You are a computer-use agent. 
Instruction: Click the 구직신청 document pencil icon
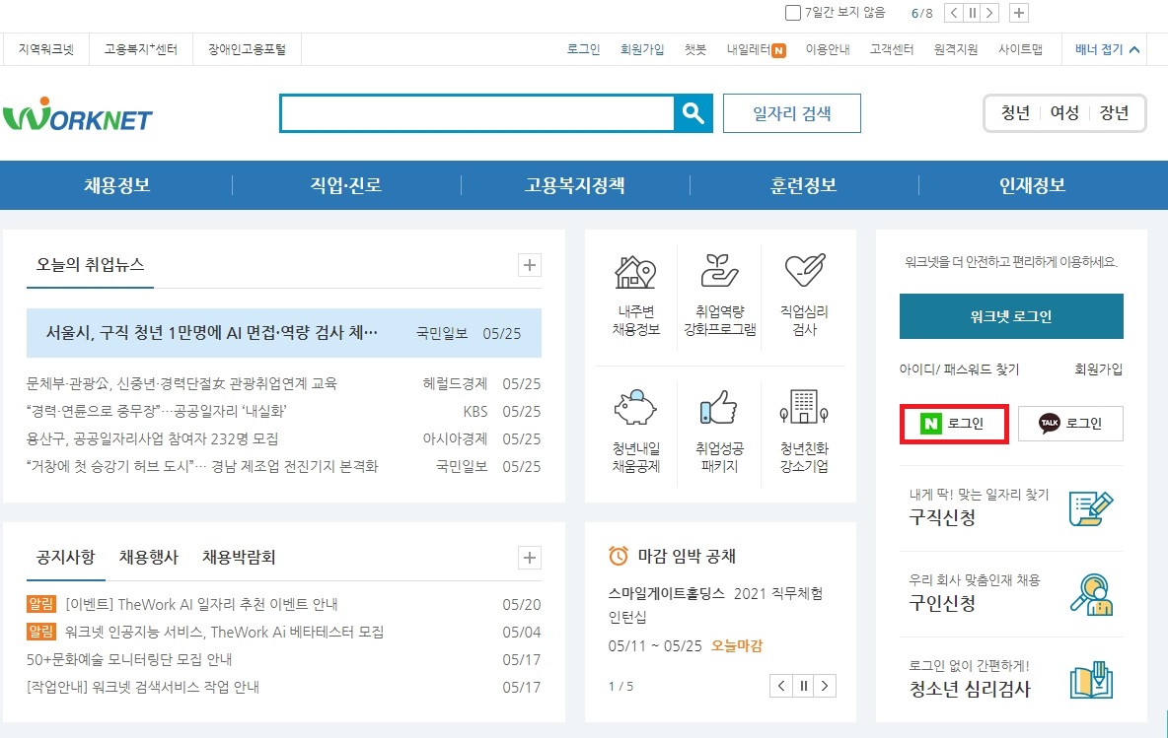tap(1090, 508)
